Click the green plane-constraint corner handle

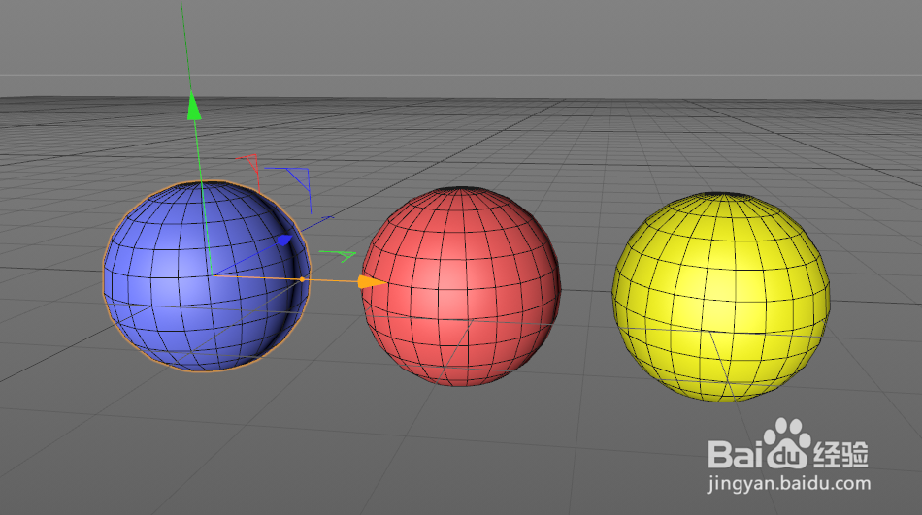click(338, 256)
